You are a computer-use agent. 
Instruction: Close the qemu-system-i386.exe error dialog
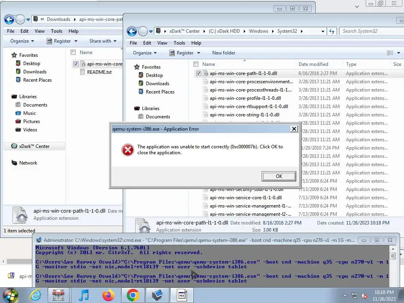point(294,129)
